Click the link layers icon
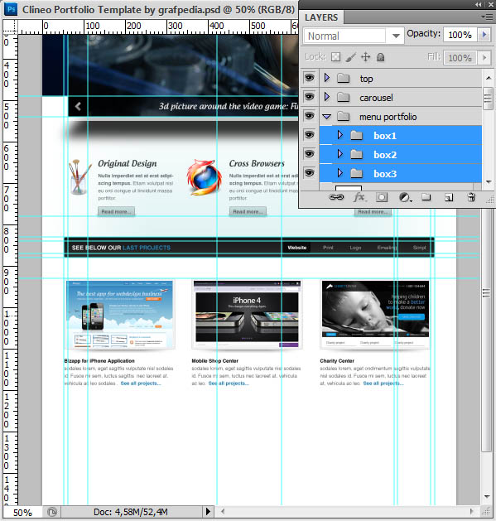The image size is (496, 521). [336, 197]
